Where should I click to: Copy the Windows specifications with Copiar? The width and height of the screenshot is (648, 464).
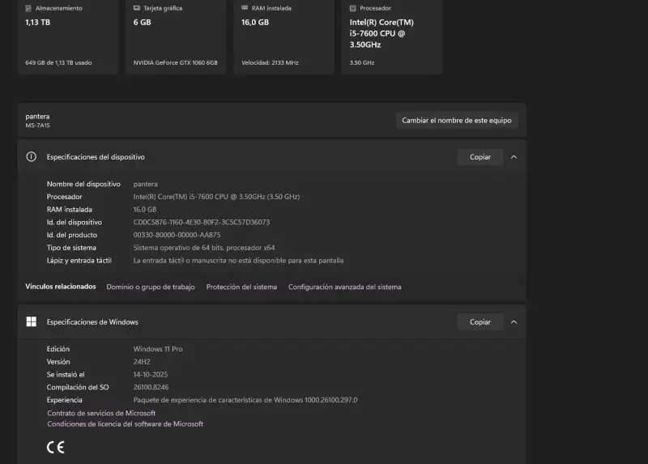tap(480, 321)
